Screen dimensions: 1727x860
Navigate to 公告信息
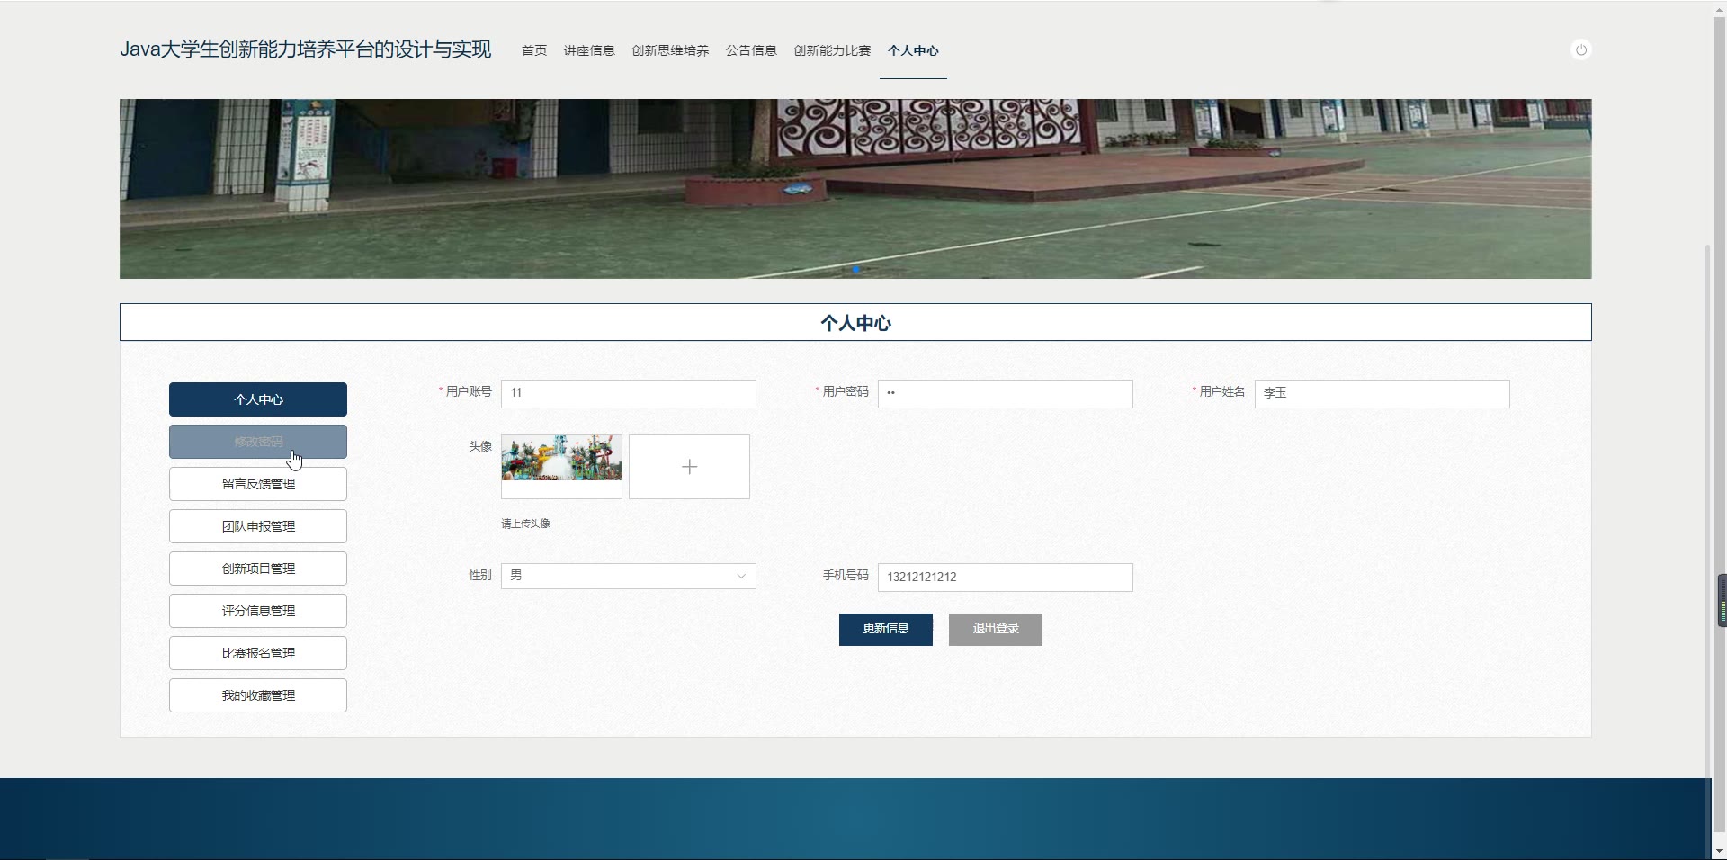point(751,50)
